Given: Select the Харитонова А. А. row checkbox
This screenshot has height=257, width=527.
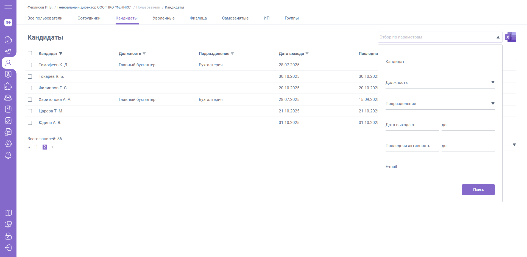Looking at the screenshot, I should tap(30, 100).
